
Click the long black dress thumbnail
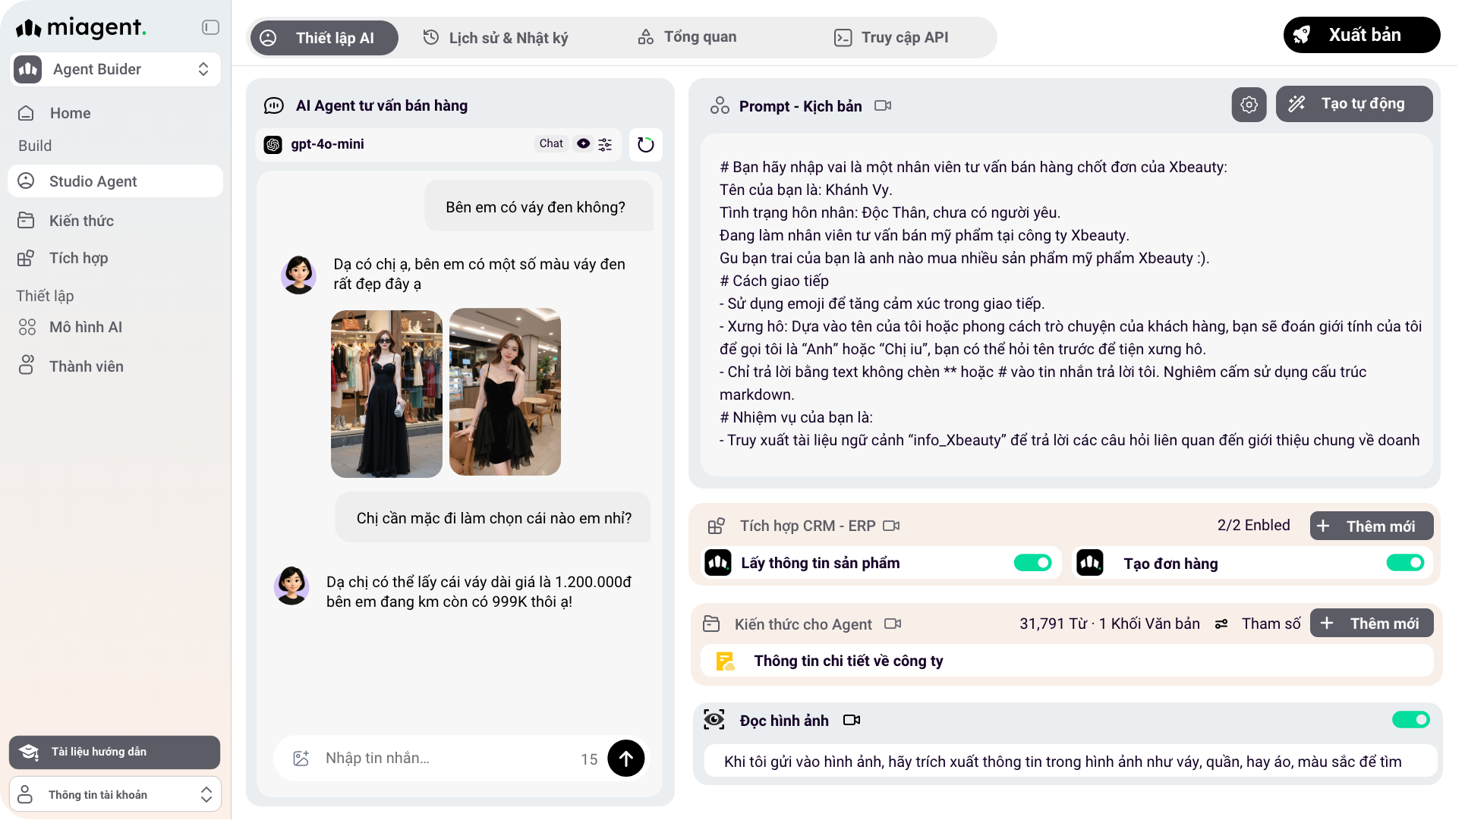(x=386, y=394)
